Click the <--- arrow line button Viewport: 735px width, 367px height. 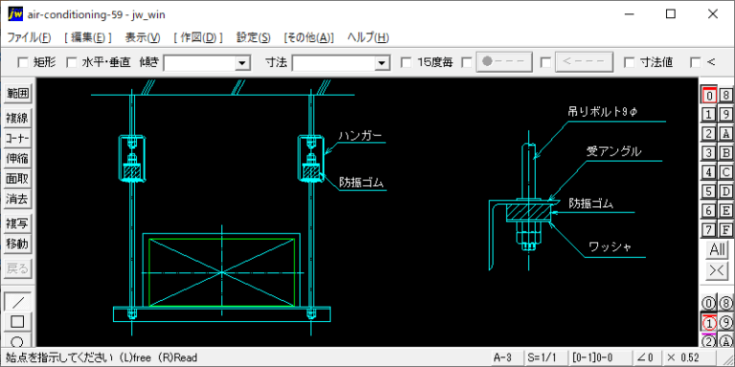[x=584, y=62]
